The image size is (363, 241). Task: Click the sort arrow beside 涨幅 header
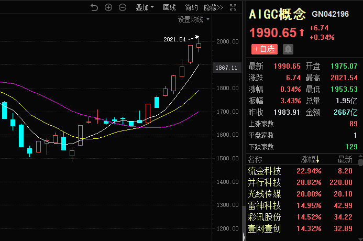click(x=317, y=159)
